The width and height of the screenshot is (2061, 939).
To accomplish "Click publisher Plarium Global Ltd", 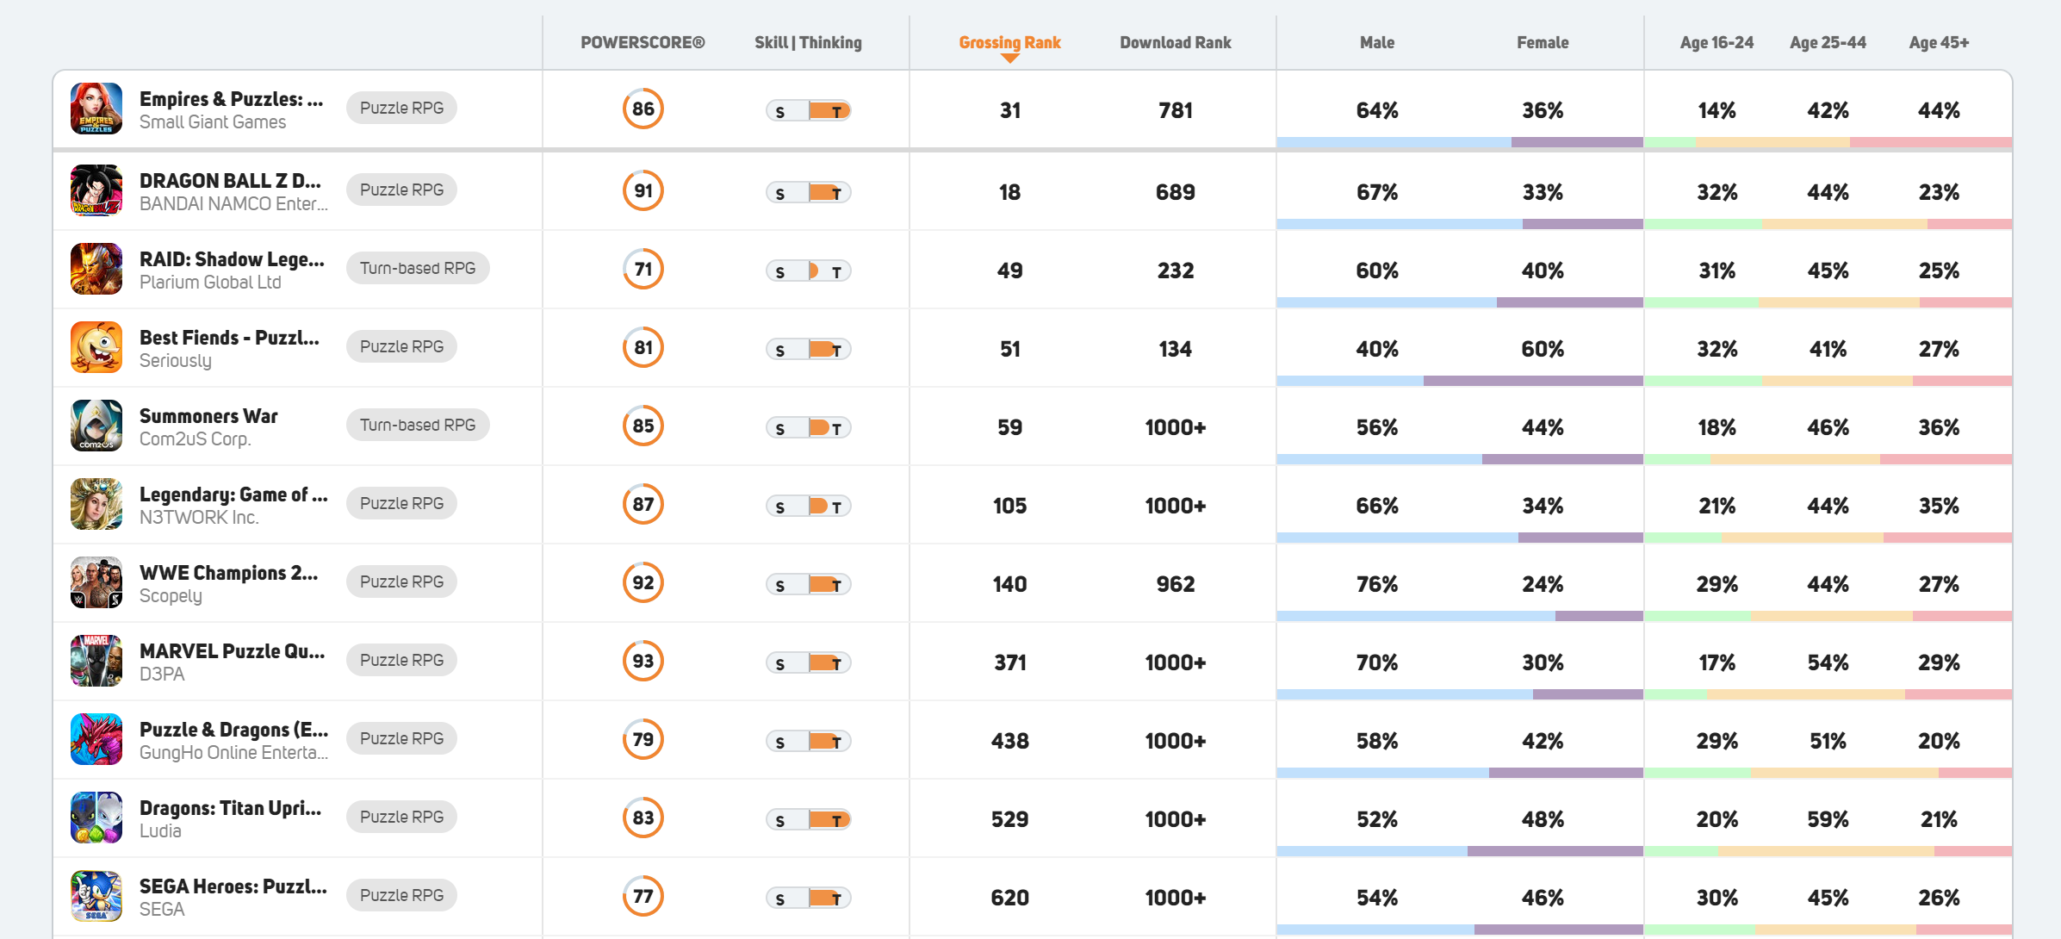I will 210,283.
